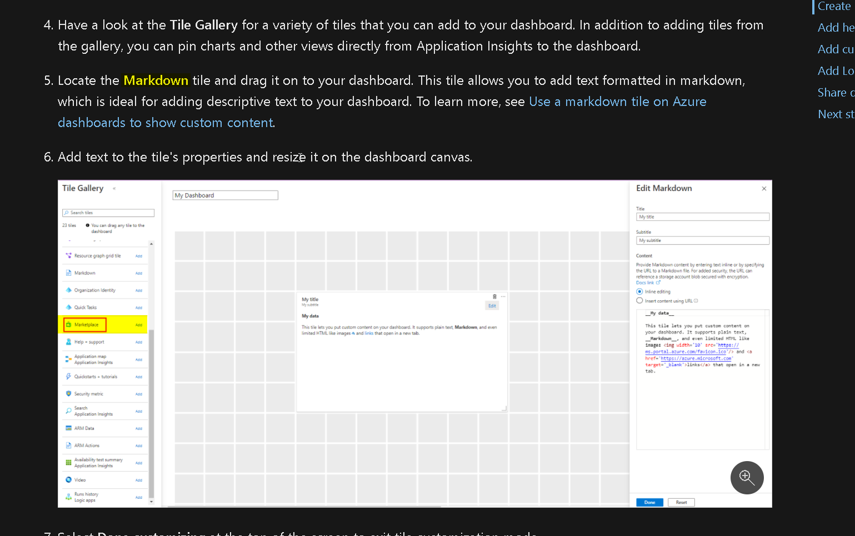Image resolution: width=855 pixels, height=536 pixels.
Task: Click the zoom magnifier button in Edit Markdown
Action: point(747,477)
